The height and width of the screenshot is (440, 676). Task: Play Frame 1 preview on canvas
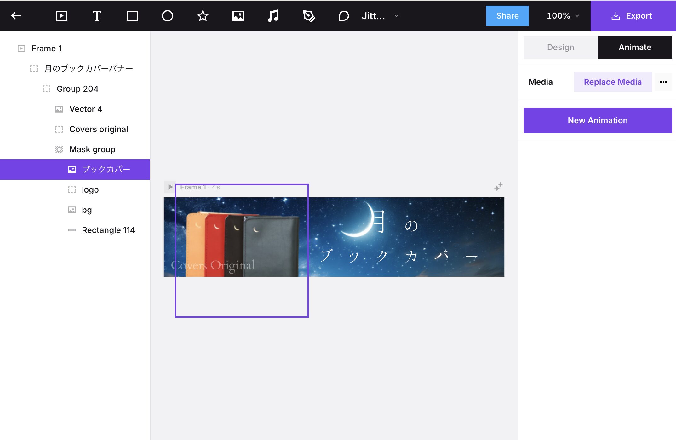coord(170,187)
